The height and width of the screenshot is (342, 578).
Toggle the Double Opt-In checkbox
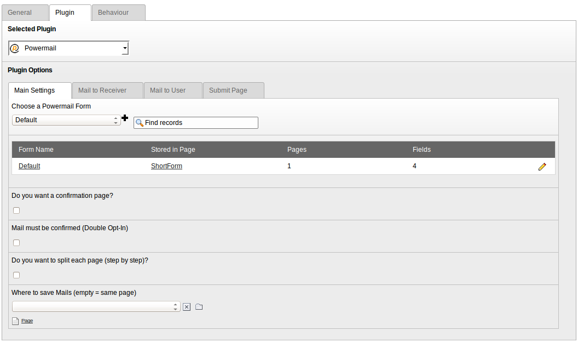pyautogui.click(x=16, y=243)
